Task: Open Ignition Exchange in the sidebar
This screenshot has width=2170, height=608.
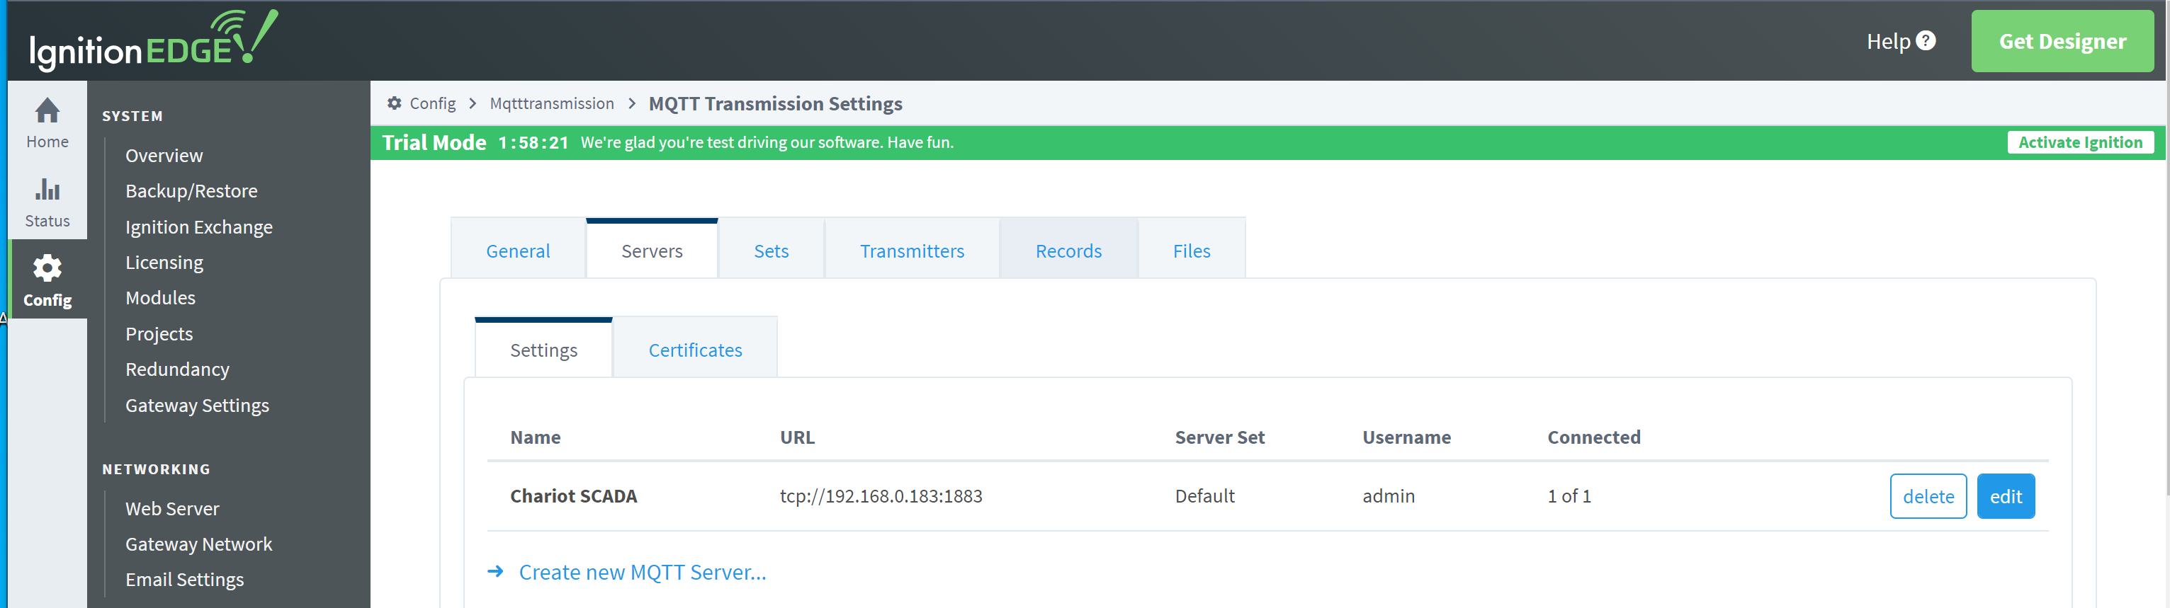Action: click(x=199, y=227)
